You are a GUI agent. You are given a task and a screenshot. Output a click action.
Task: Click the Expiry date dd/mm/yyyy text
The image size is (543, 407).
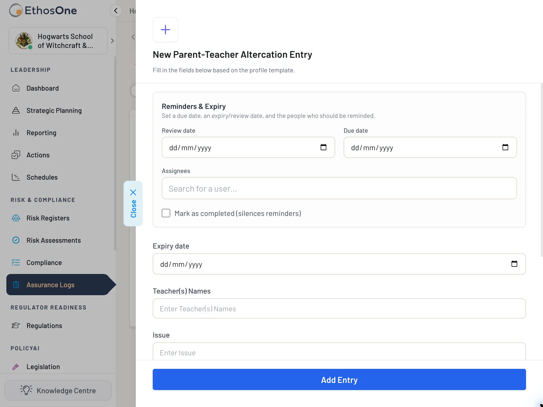tap(181, 264)
